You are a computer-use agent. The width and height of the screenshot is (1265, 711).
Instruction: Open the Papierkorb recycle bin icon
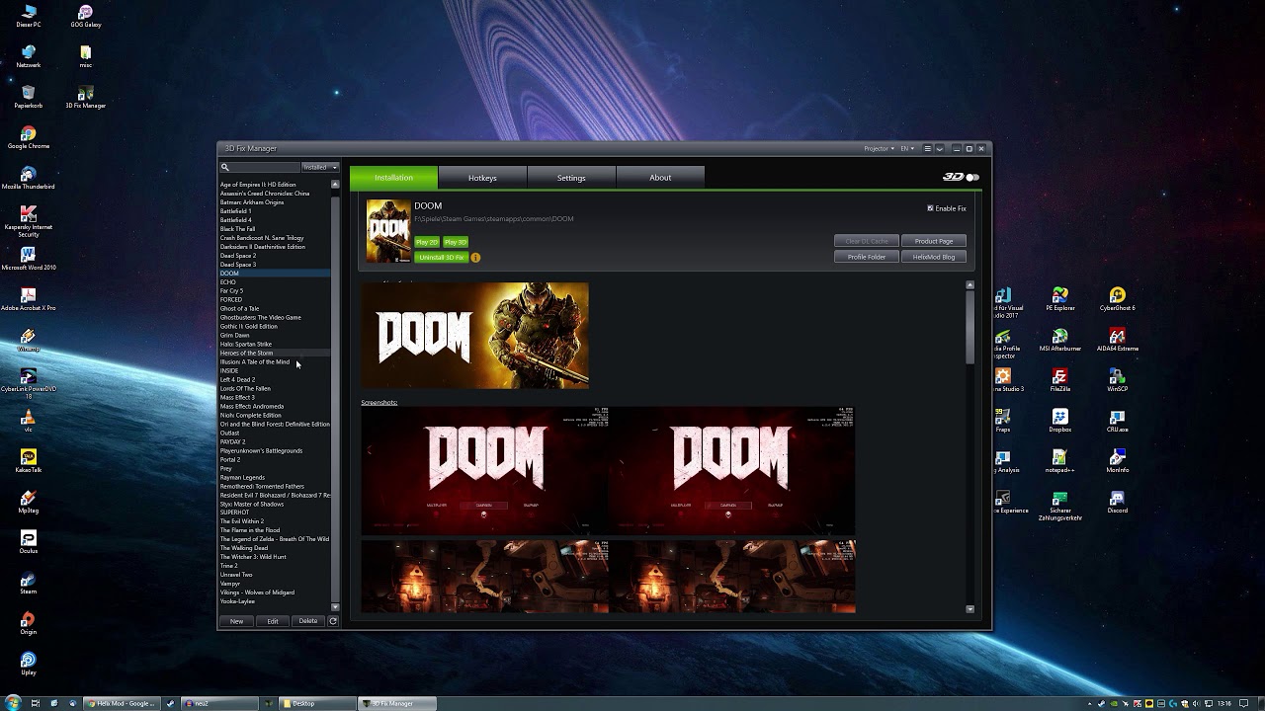(x=29, y=97)
